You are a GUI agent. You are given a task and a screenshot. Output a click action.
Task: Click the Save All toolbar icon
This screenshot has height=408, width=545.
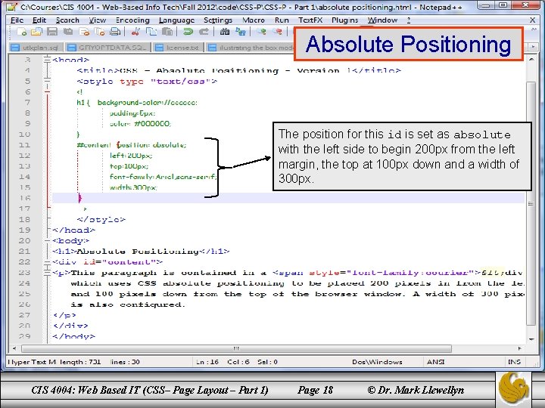[68, 32]
